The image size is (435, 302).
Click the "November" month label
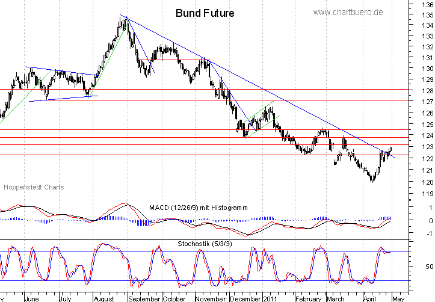click(211, 298)
